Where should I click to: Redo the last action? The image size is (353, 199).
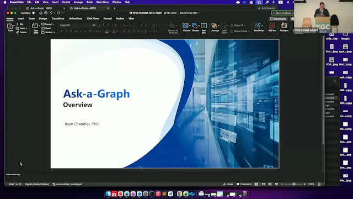(58, 13)
